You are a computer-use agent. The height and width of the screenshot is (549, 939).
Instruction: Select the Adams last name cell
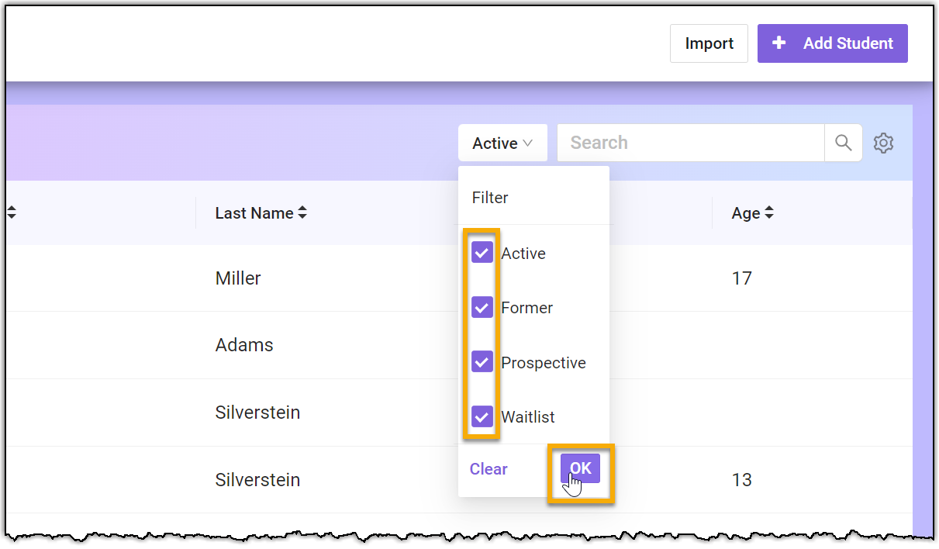pos(244,345)
